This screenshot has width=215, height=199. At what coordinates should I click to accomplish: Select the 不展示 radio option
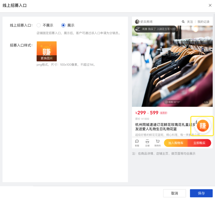pyautogui.click(x=39, y=25)
